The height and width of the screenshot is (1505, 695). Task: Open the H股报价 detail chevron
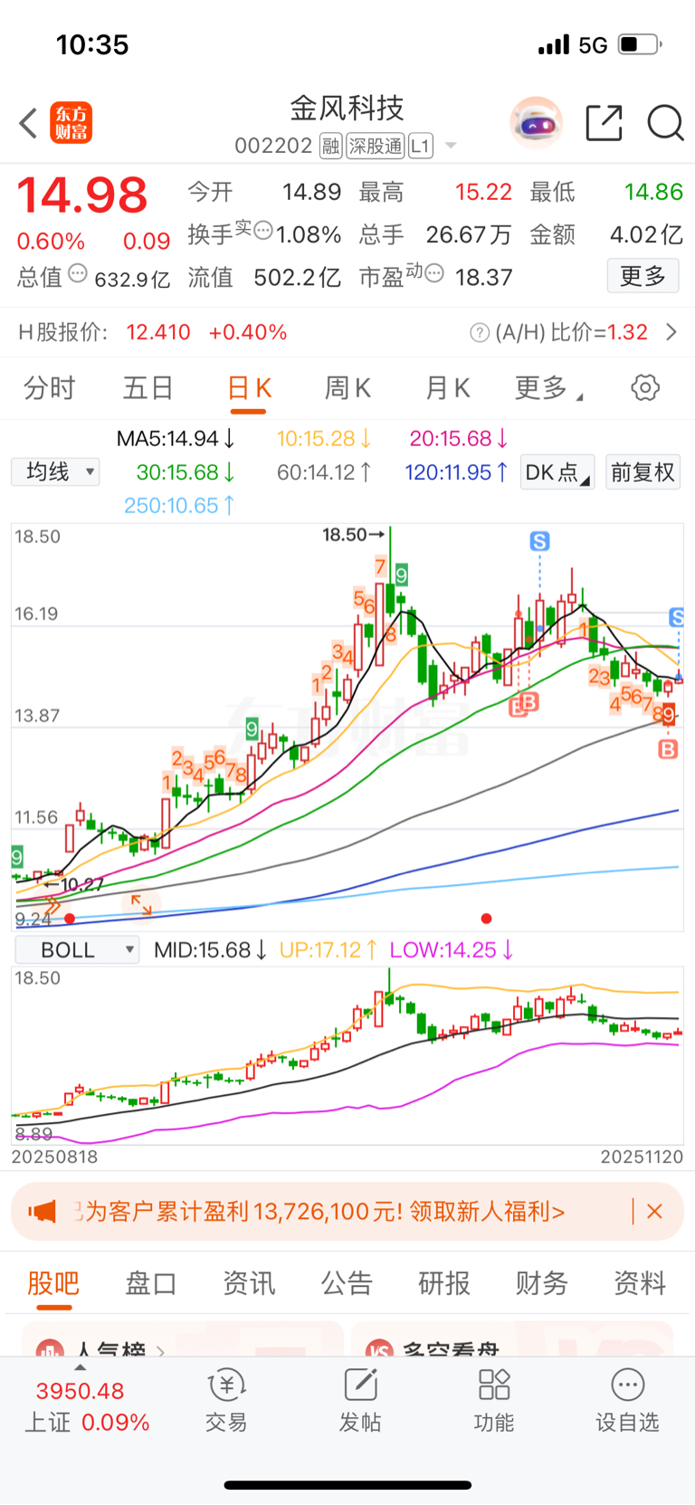[671, 332]
